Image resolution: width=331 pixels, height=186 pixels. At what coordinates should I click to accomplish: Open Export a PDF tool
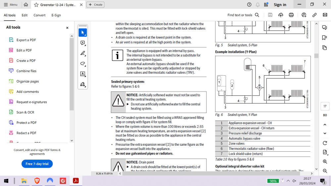click(x=26, y=40)
